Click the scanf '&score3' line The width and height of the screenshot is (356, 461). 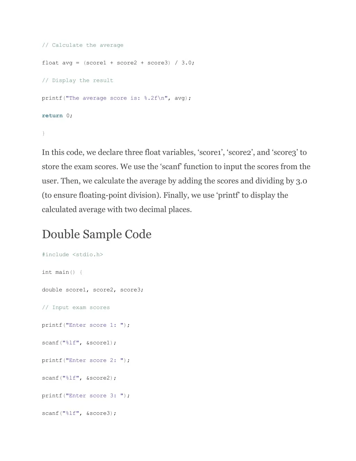click(79, 413)
